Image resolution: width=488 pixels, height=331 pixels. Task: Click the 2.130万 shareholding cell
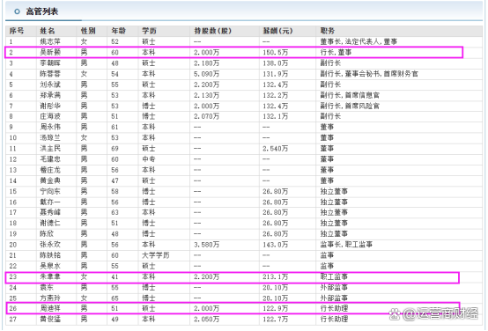[x=207, y=95]
